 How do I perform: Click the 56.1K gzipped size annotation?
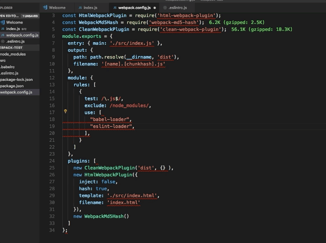262,29
